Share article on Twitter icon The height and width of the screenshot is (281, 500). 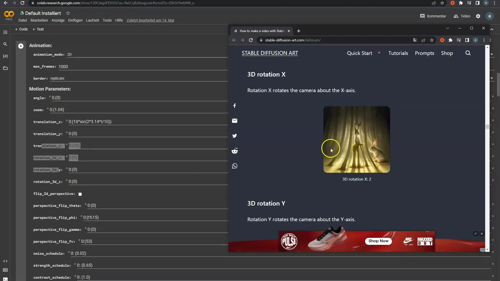coord(235,136)
